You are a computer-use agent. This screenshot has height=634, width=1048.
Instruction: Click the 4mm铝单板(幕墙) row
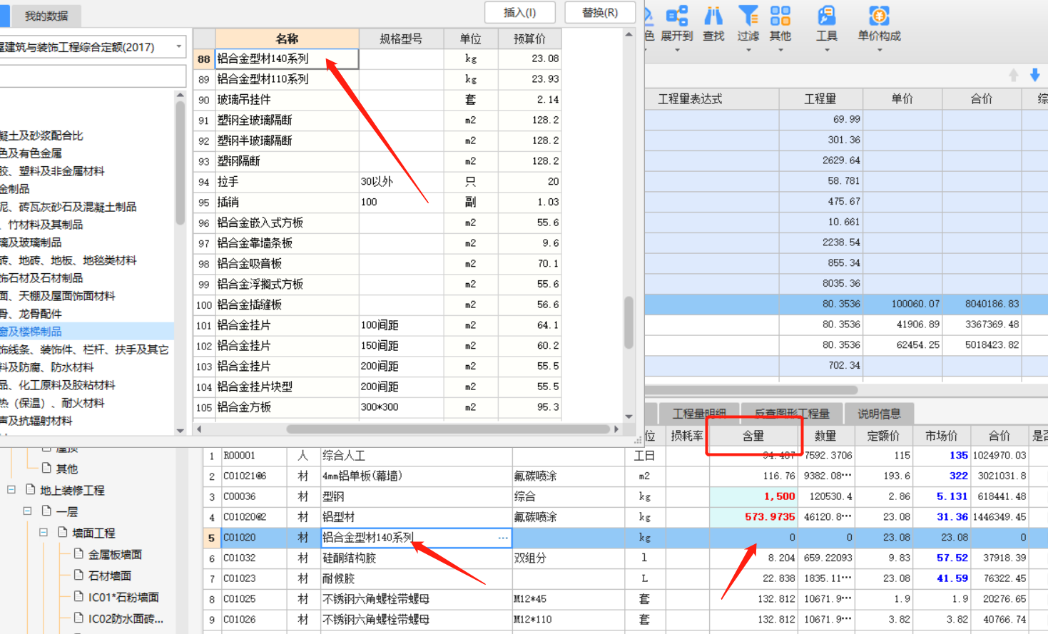pos(625,476)
